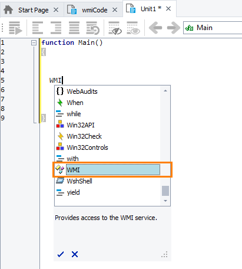This screenshot has height=269, width=242.
Task: Select Win32Controls in the autocomplete list
Action: tap(108, 147)
